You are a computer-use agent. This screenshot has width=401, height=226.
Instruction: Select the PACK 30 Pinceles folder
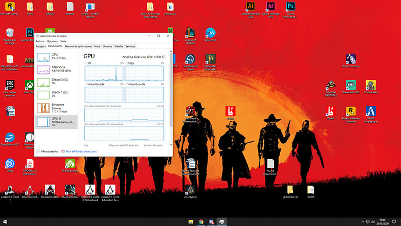150,10
